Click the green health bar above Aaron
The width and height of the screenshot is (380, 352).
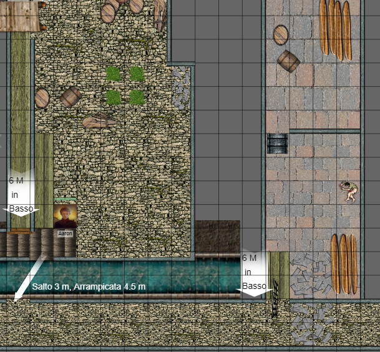click(65, 199)
